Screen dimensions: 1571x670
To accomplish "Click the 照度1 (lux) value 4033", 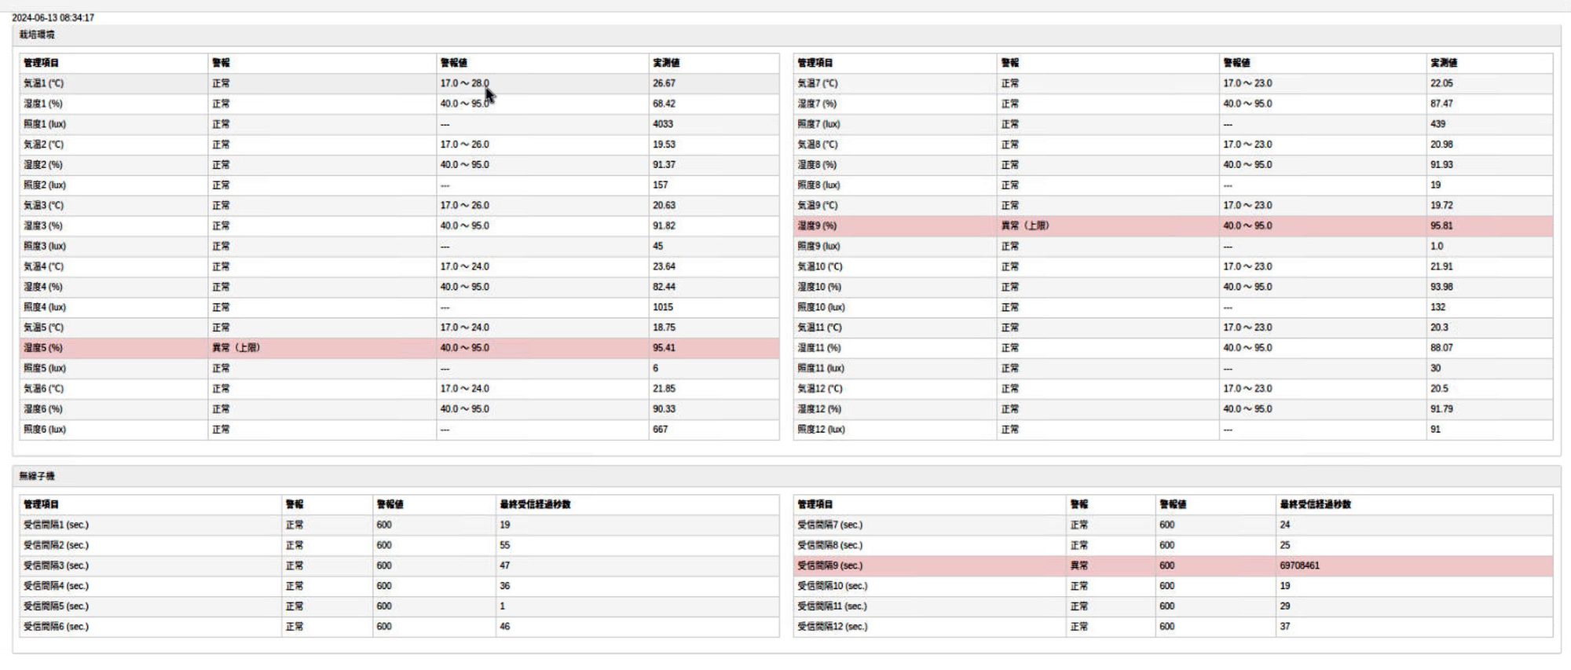I will (x=662, y=124).
